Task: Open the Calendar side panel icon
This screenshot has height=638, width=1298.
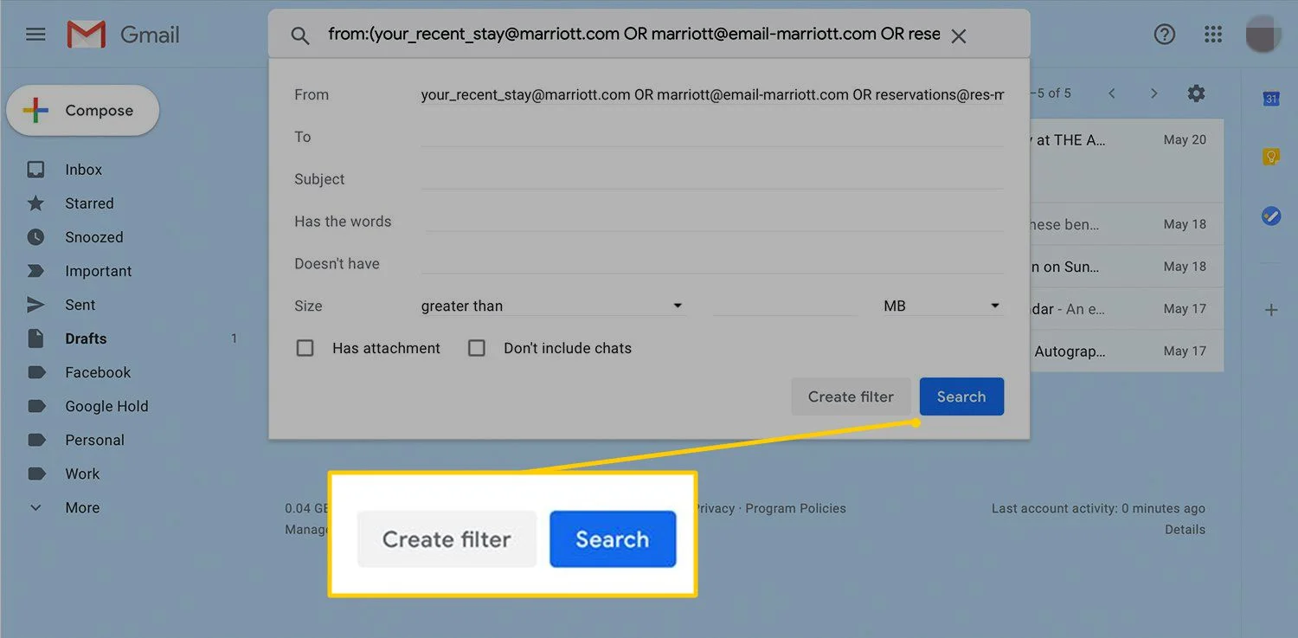Action: click(1270, 99)
